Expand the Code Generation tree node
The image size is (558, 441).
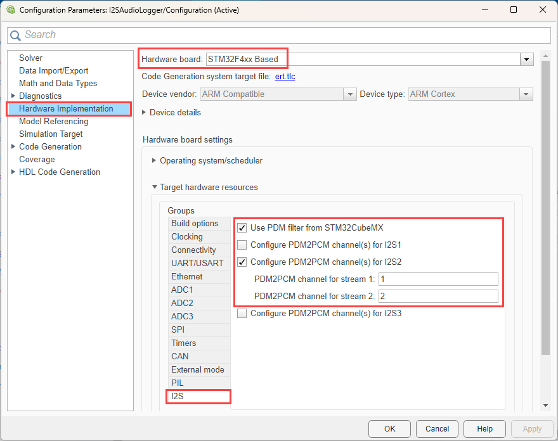(x=13, y=147)
